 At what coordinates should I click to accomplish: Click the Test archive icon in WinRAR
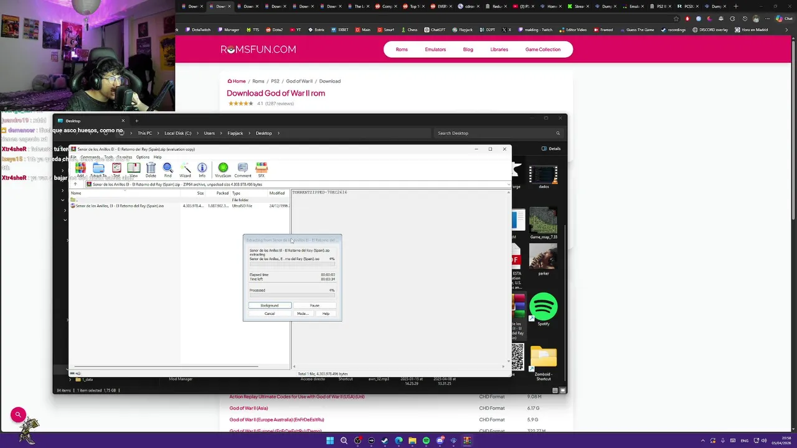pos(116,170)
